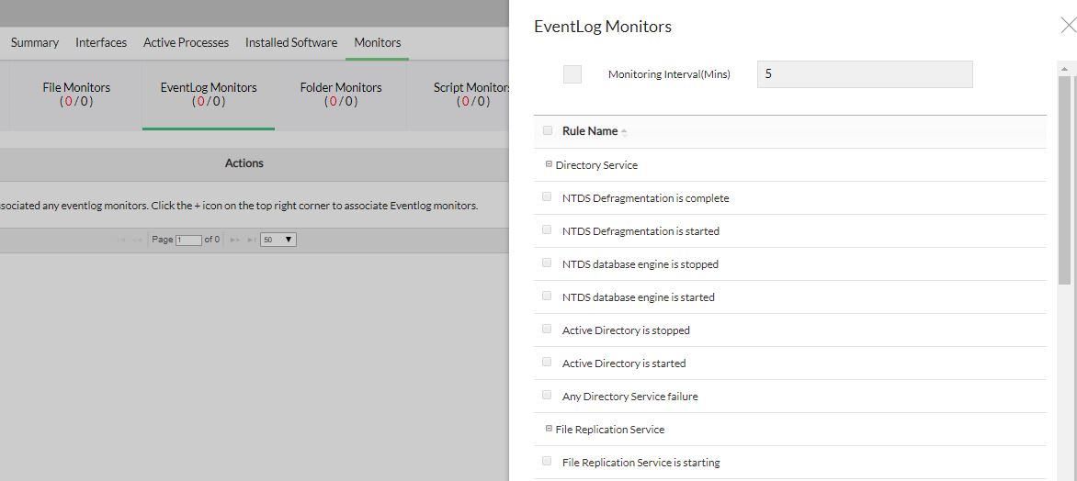Switch to the Installed Software tab
The image size is (1077, 481).
(290, 42)
